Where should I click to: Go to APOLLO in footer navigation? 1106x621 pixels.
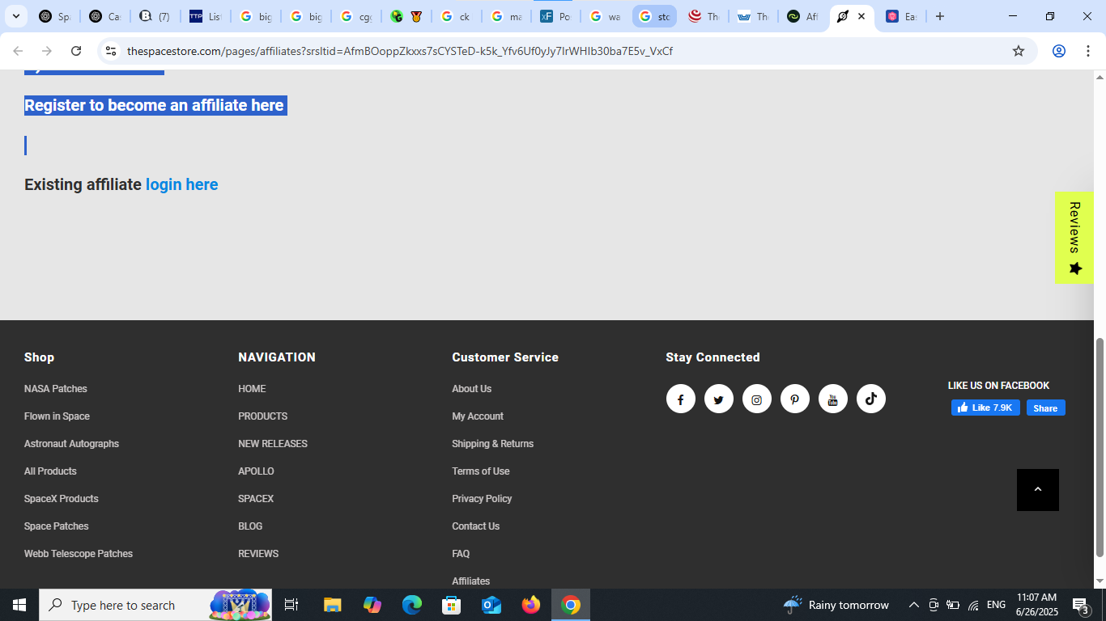(256, 471)
